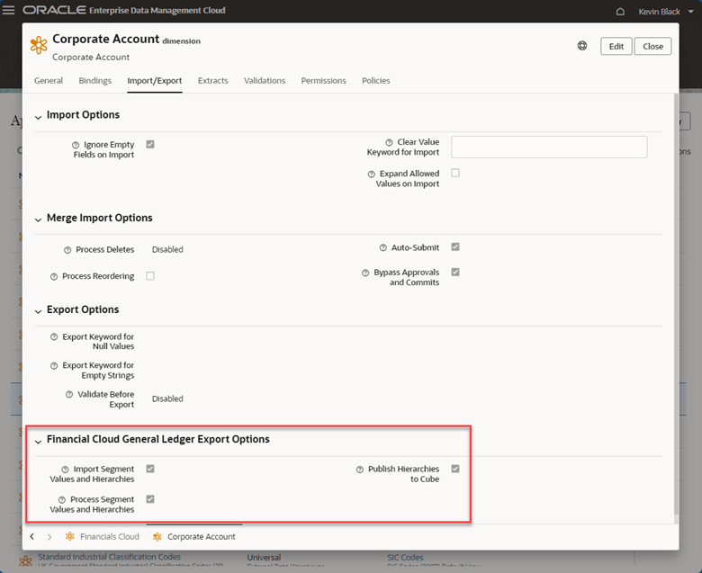Switch to the Bindings tab
Viewport: 702px width, 573px height.
coord(94,81)
